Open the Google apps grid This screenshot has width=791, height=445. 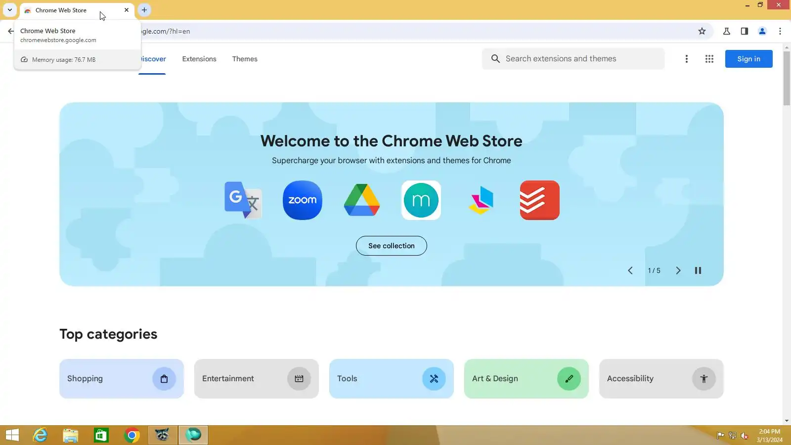(709, 59)
